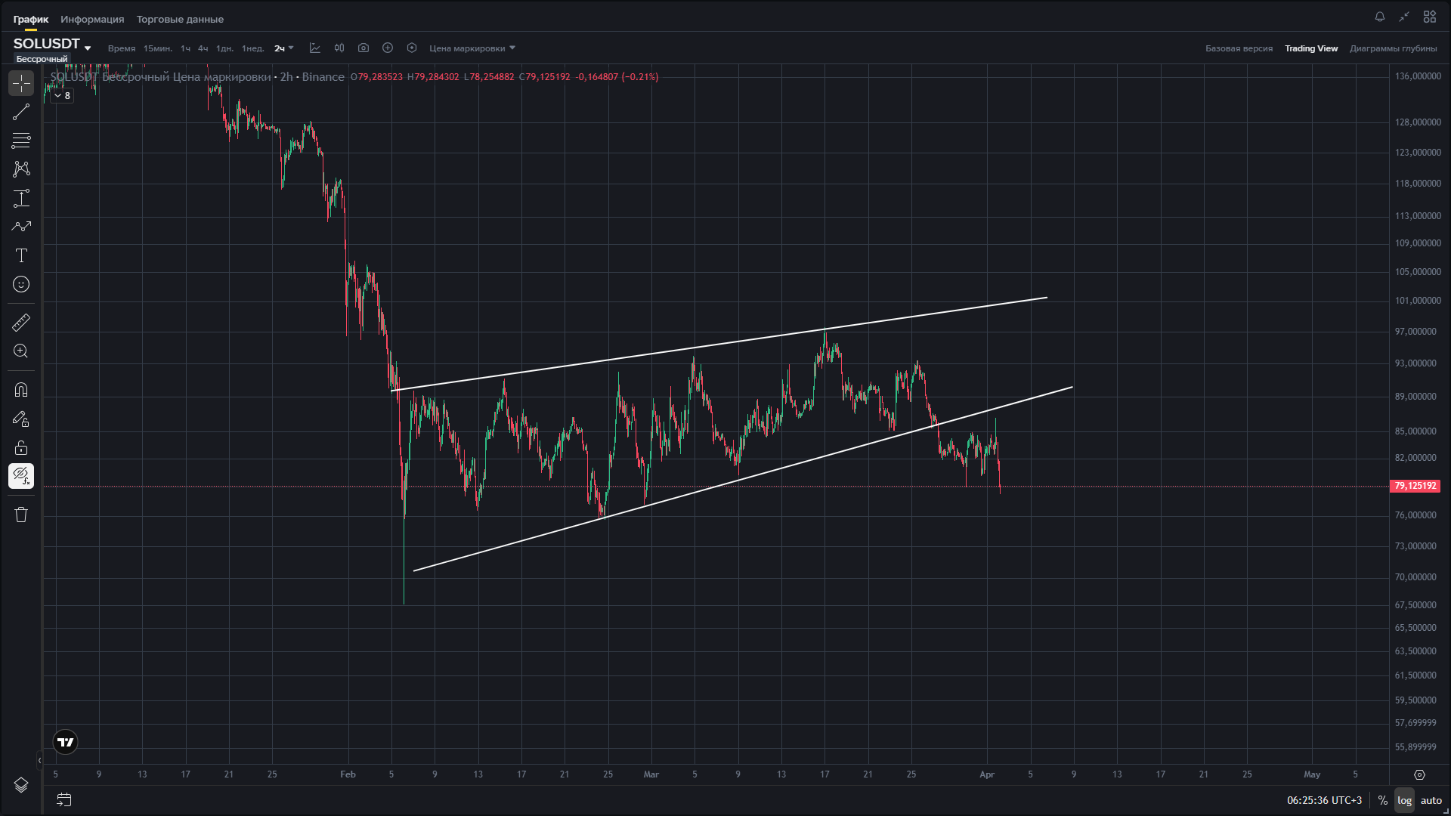This screenshot has width=1451, height=816.
Task: Open the candlestick chart type icon
Action: point(339,48)
